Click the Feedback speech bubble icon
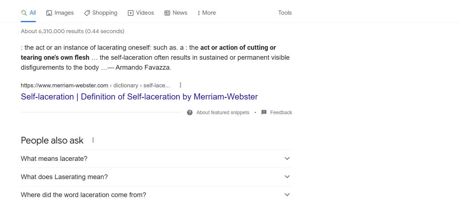The width and height of the screenshot is (460, 199). 264,112
